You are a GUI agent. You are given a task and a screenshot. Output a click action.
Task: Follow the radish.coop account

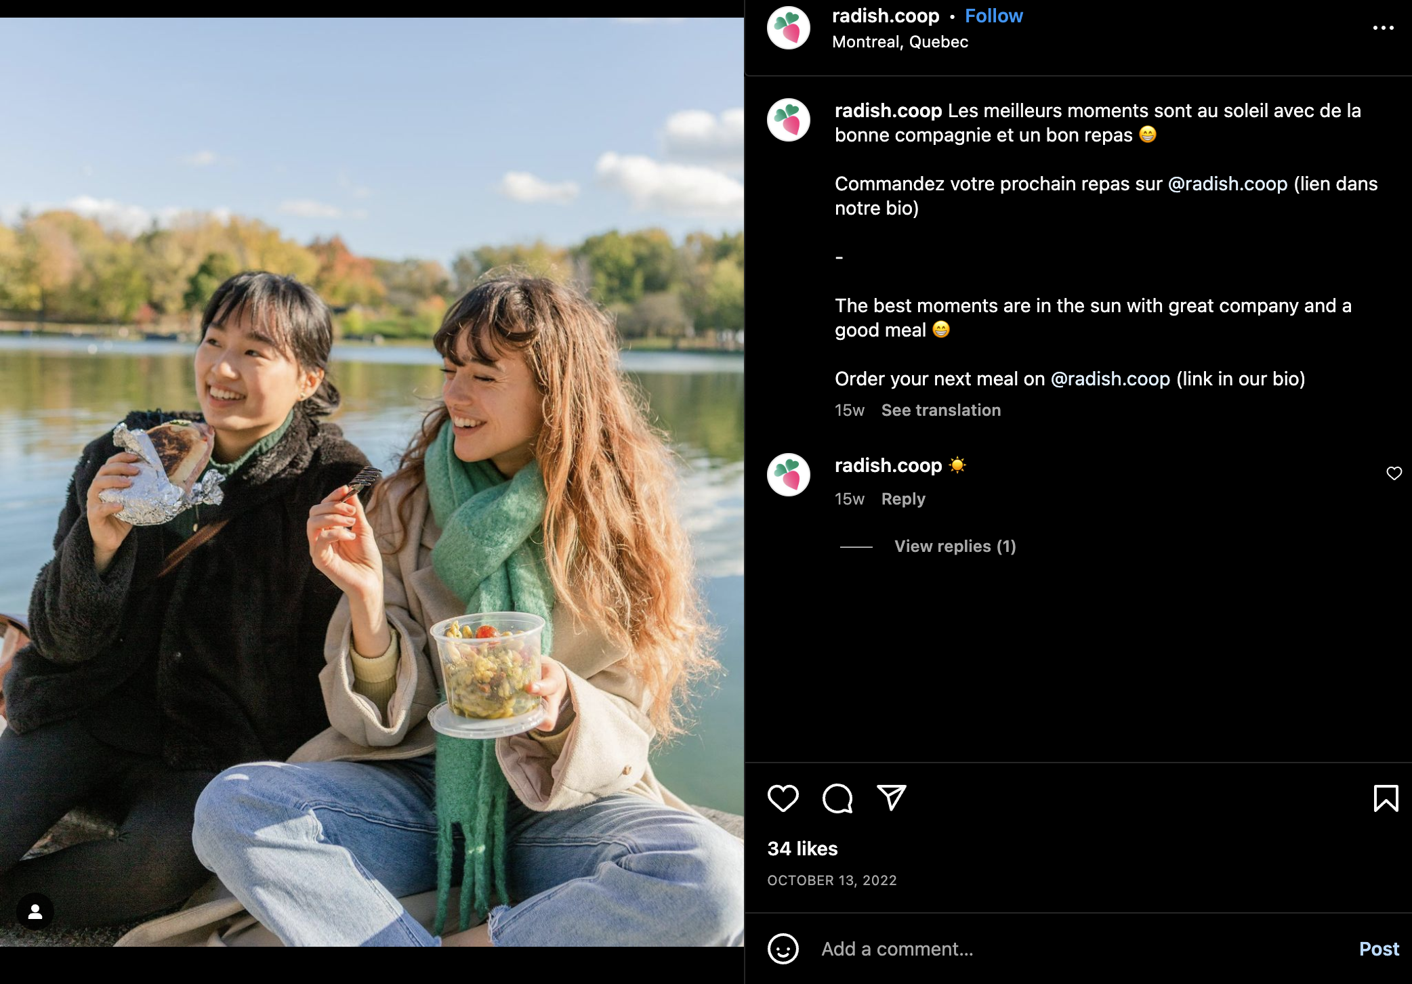point(993,16)
